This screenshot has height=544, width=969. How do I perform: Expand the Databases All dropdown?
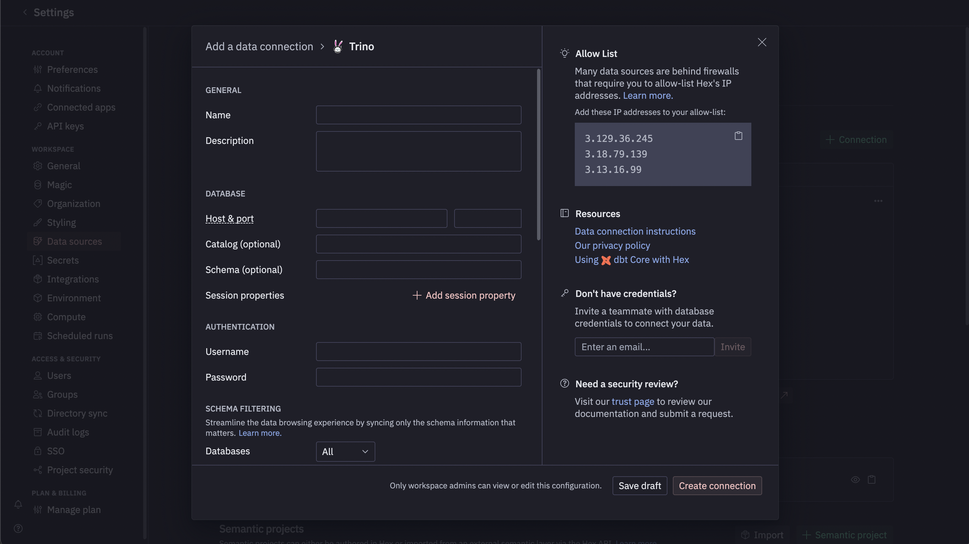tap(345, 451)
